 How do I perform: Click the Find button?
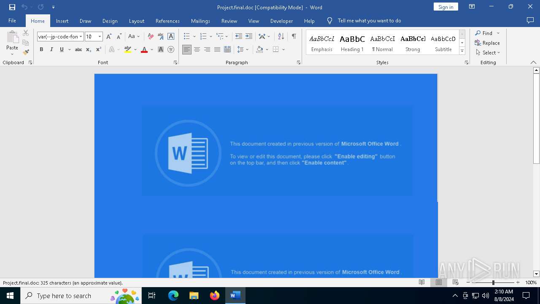(484, 33)
